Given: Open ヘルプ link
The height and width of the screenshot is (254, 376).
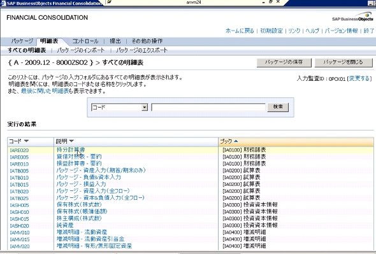Looking at the screenshot, I should click(312, 31).
